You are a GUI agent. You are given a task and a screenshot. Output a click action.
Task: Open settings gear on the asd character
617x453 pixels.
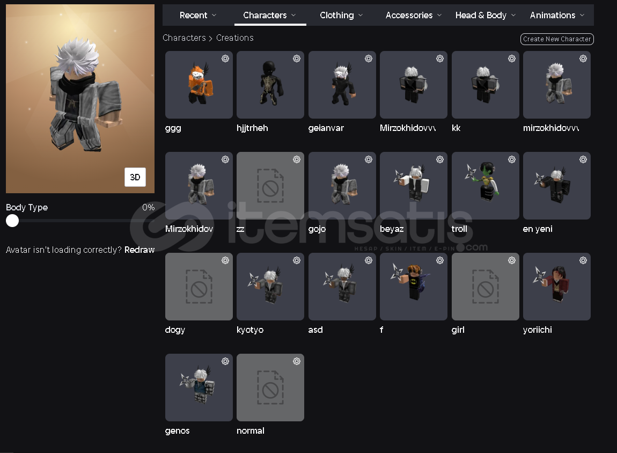click(368, 260)
